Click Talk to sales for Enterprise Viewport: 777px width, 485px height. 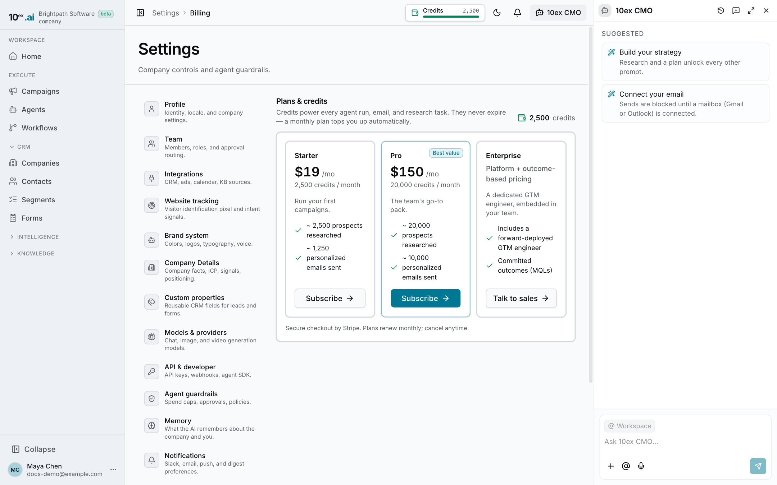(x=521, y=298)
